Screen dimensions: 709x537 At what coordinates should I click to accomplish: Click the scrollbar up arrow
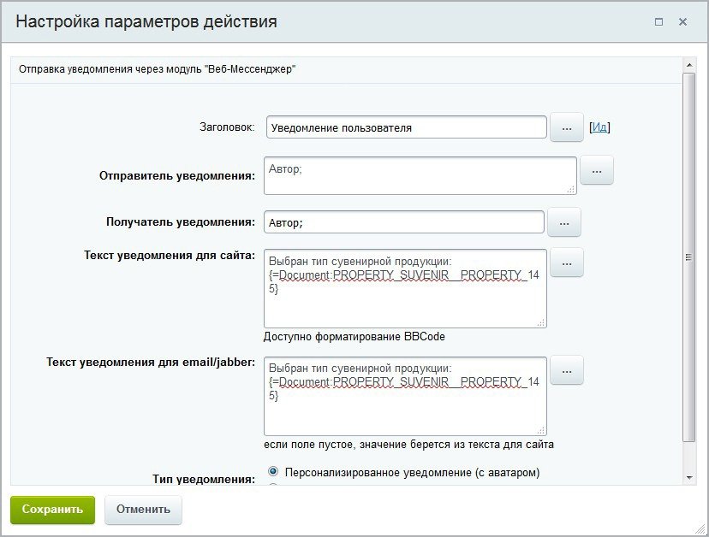coord(689,65)
